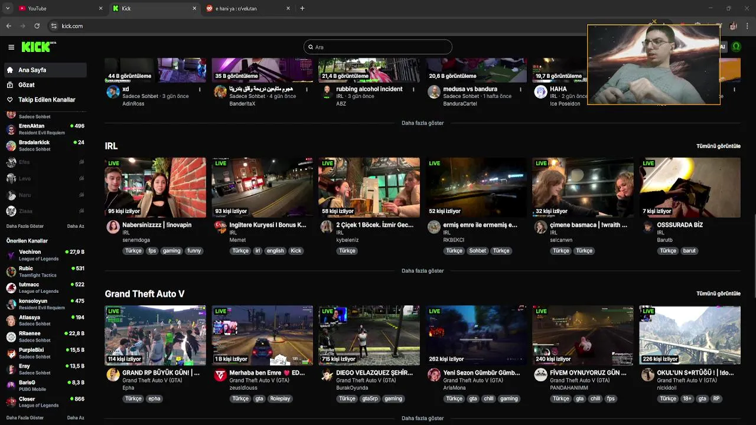Open Atlassya channel in sidebar
Image resolution: width=756 pixels, height=425 pixels.
[45, 321]
